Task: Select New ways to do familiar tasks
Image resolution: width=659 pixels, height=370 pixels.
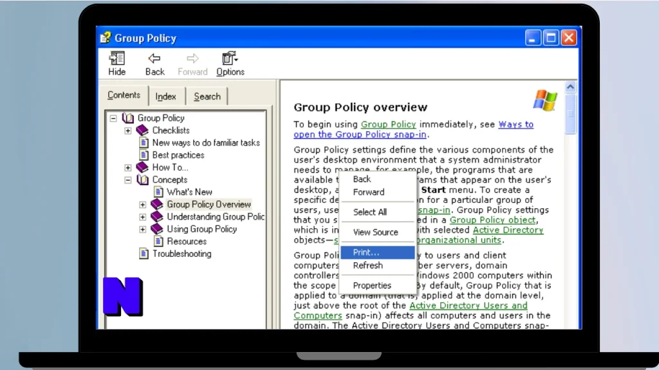Action: pyautogui.click(x=206, y=143)
